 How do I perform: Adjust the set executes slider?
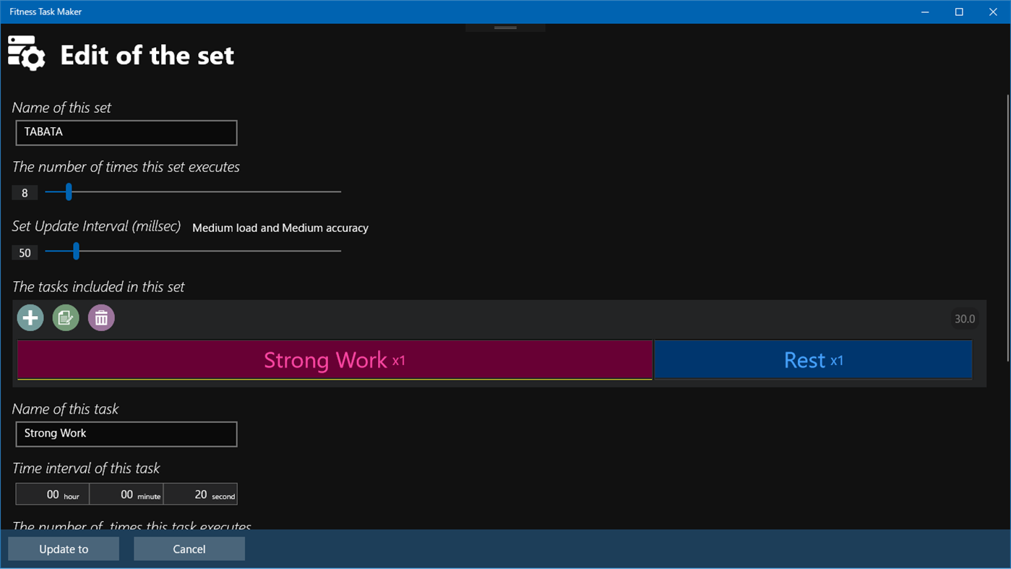pyautogui.click(x=69, y=192)
